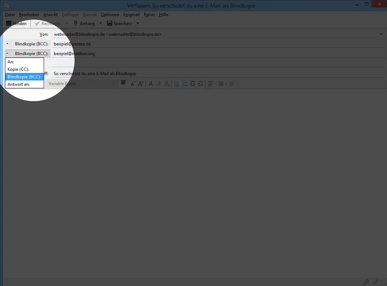387x286 pixels.
Task: Open the Optionen menu
Action: click(x=110, y=15)
